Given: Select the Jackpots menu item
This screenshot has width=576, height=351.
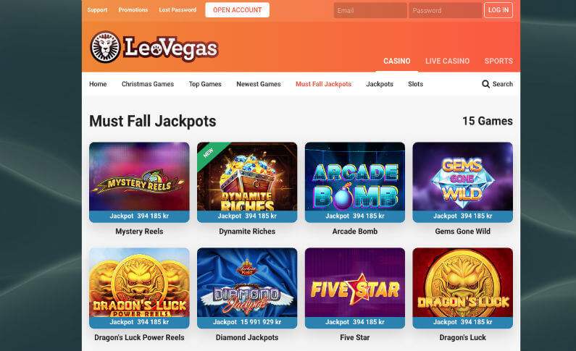Looking at the screenshot, I should point(380,84).
